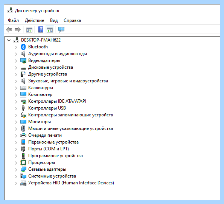
Task: Select DESKTOP-FMAH622 label text
Action: (x=41, y=40)
